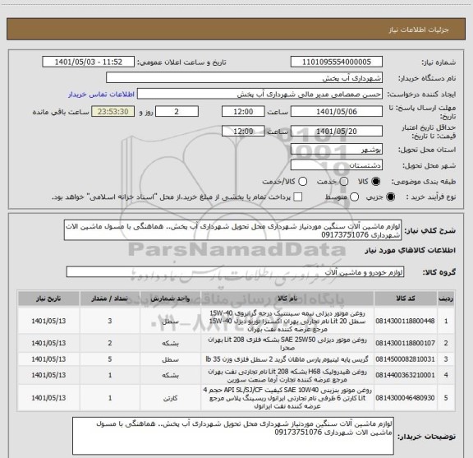Select the کالا radio button
Viewport: 473px width, 458px height.
376,182
